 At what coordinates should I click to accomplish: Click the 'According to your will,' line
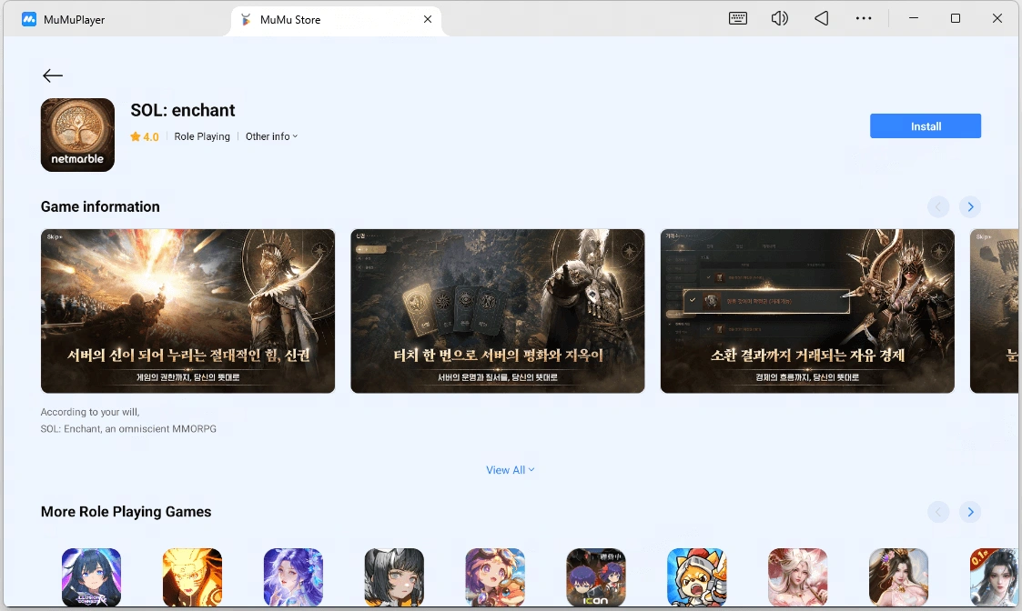point(90,412)
